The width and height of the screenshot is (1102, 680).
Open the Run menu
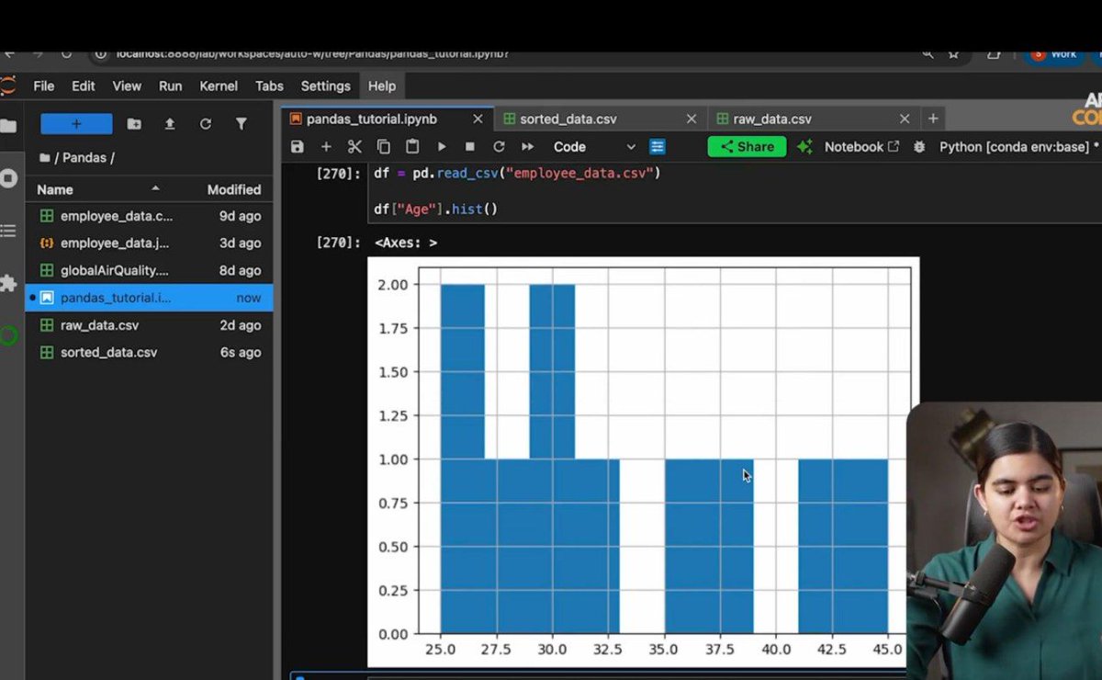(x=170, y=86)
